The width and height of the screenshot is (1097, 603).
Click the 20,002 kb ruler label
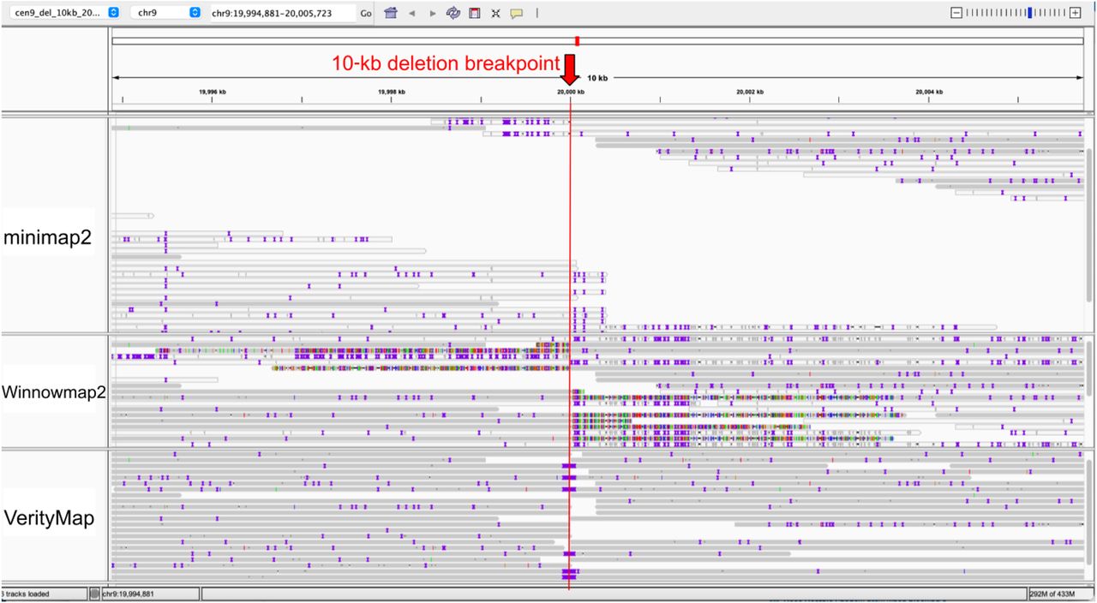750,92
